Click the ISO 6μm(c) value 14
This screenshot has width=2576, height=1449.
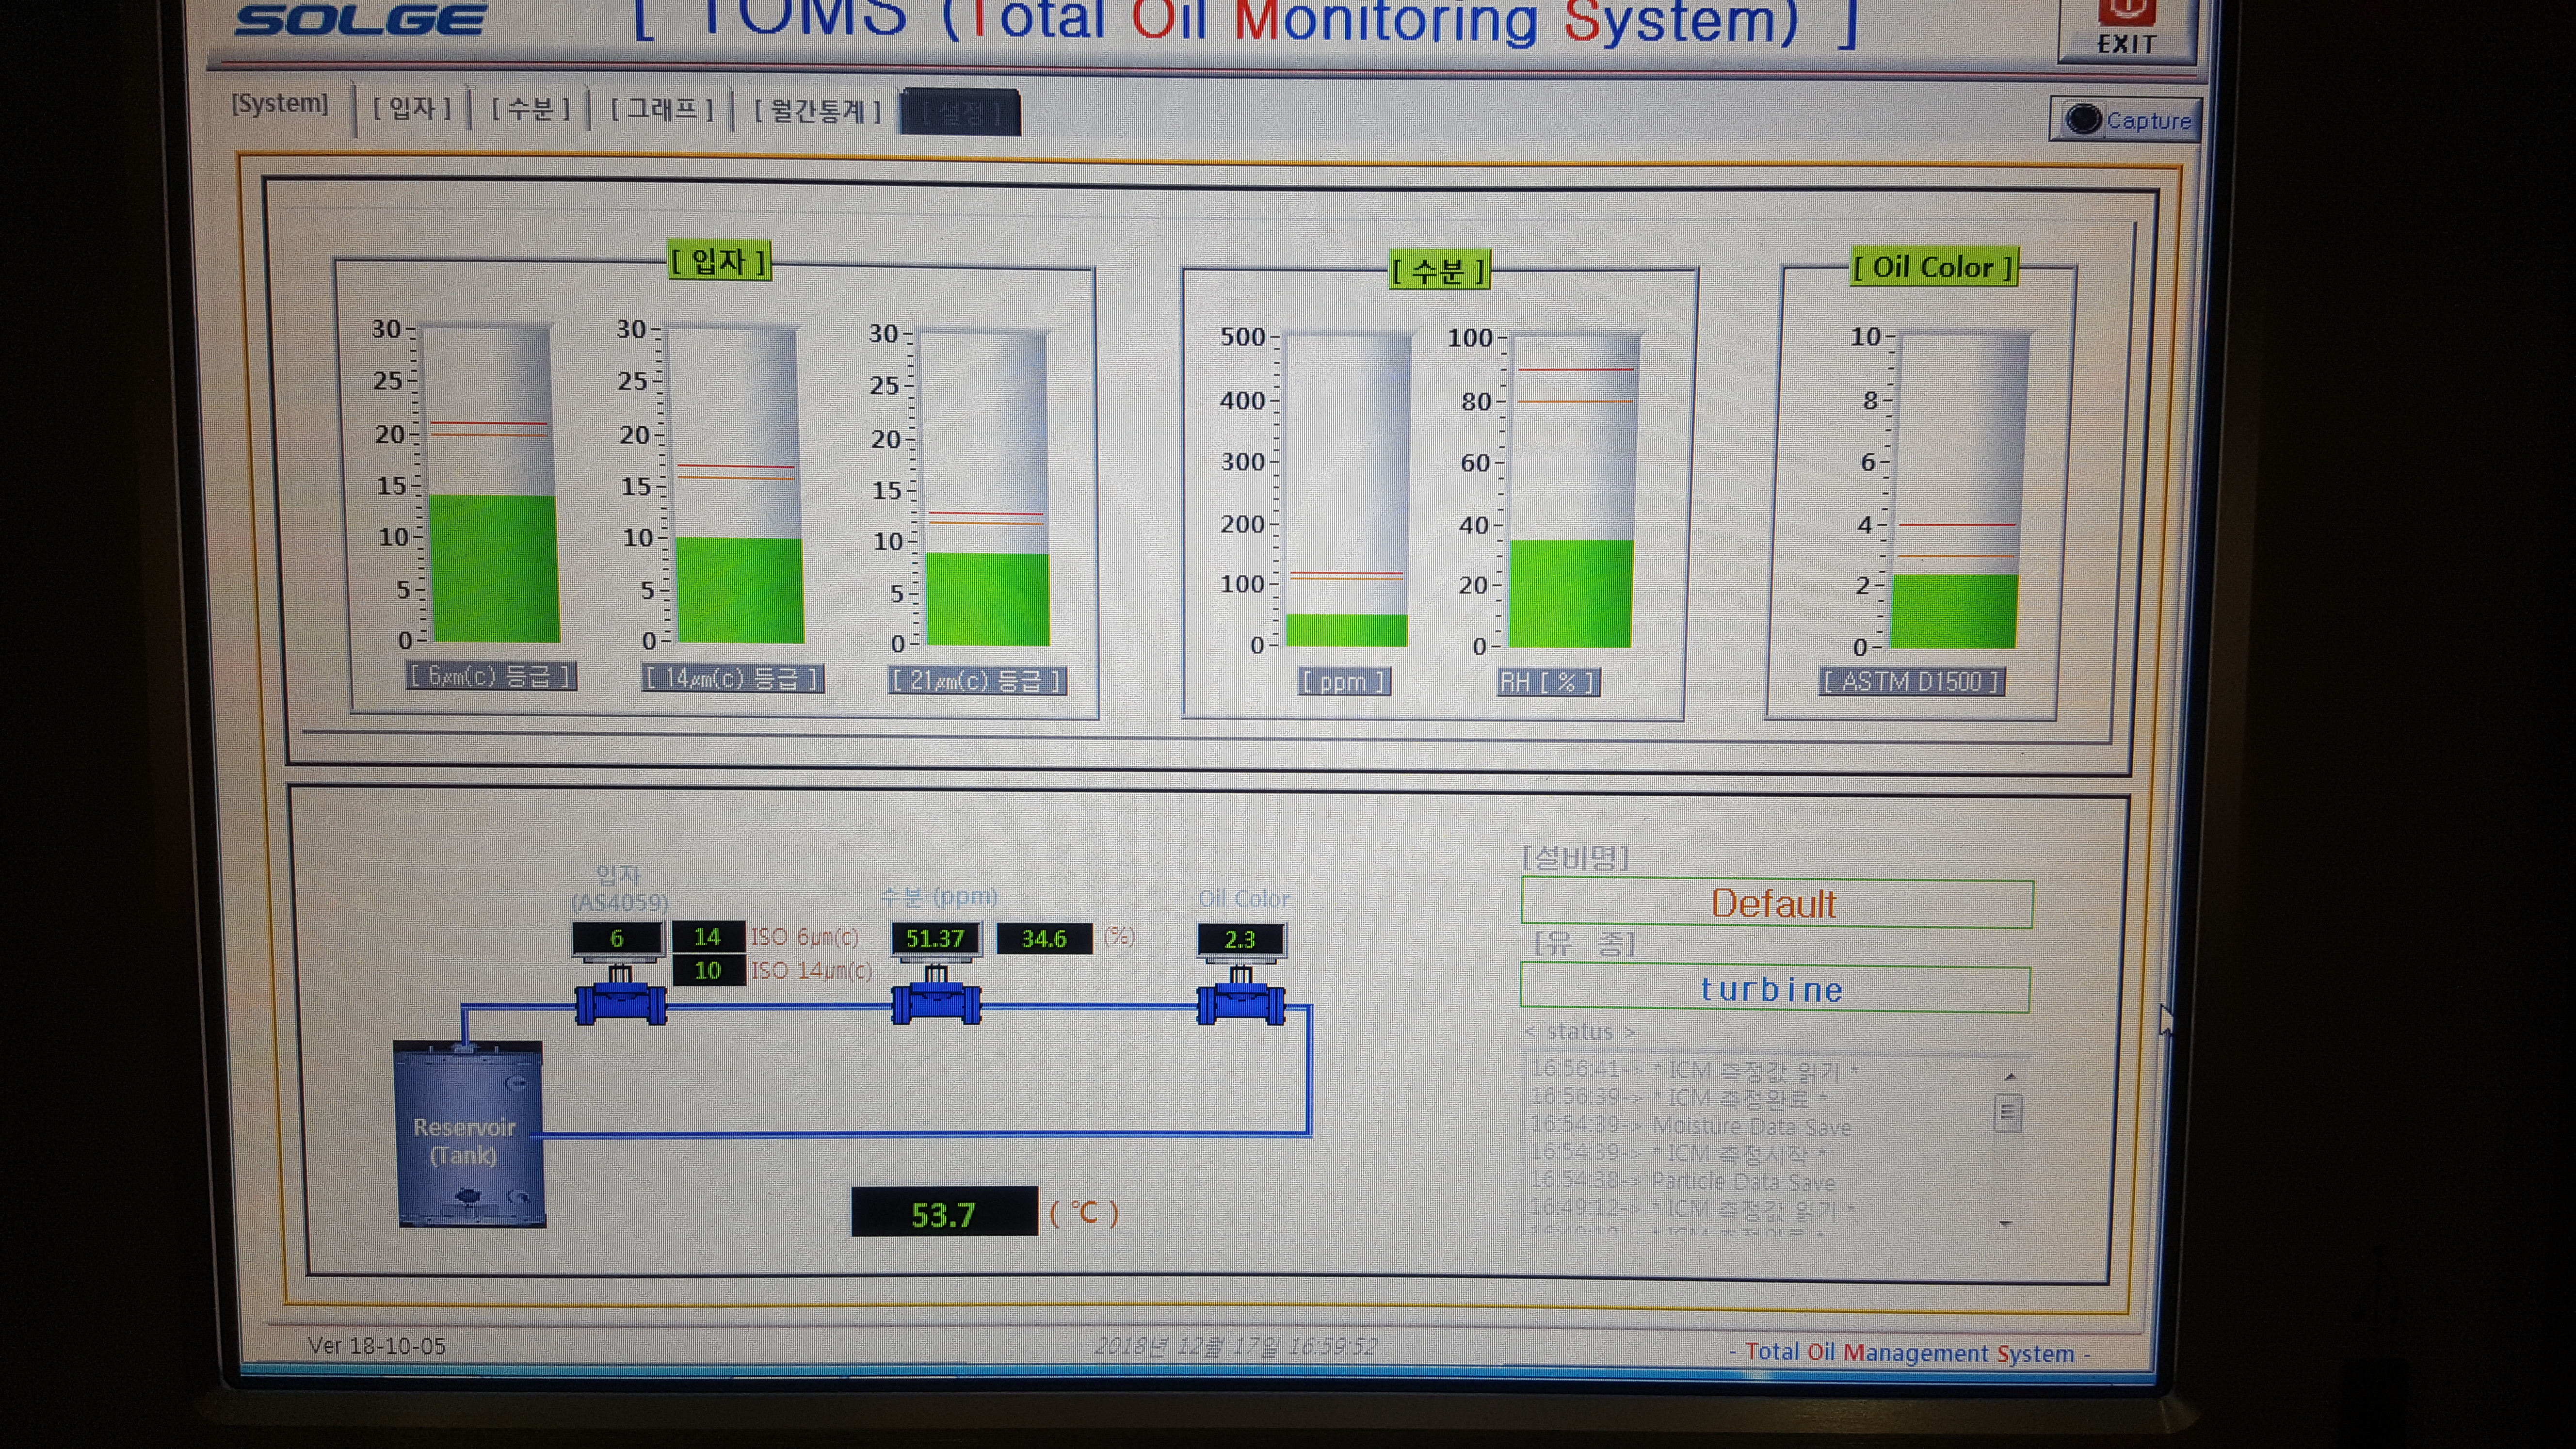tap(708, 937)
